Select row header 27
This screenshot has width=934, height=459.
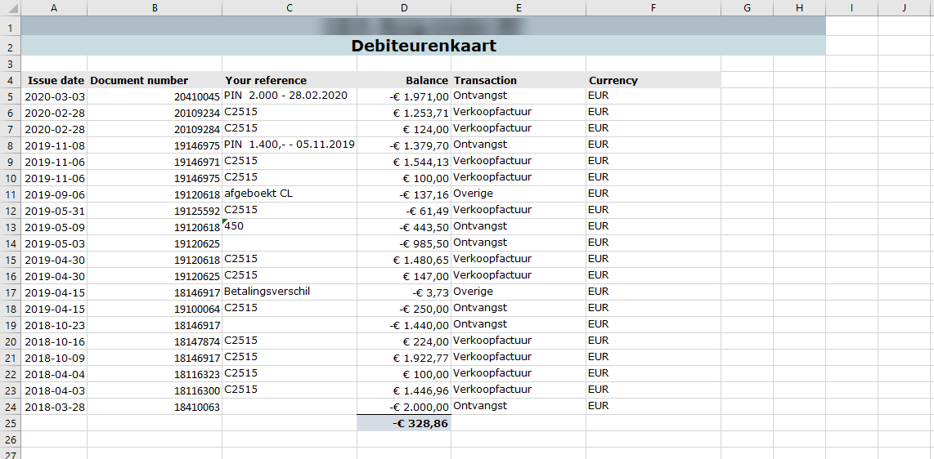pos(11,454)
